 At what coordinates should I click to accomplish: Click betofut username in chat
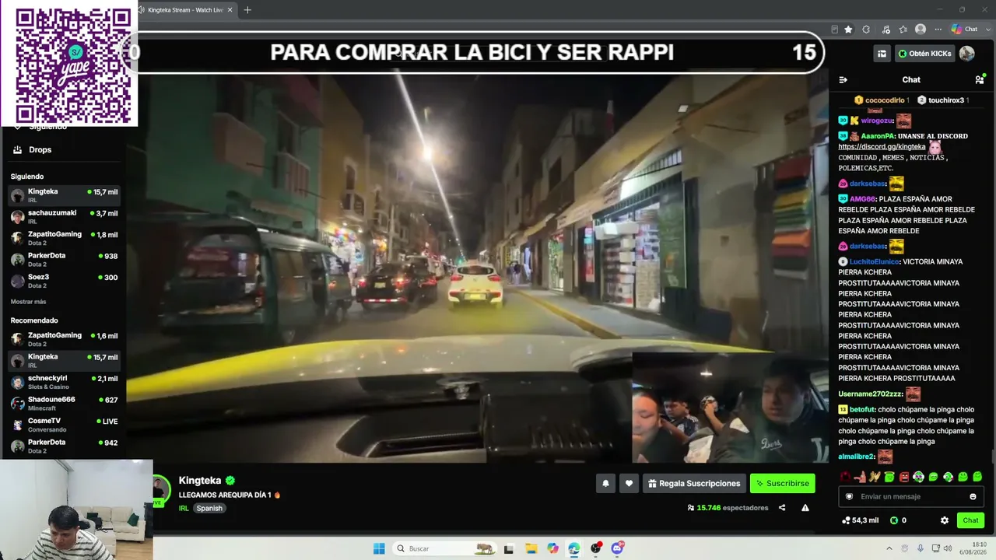tap(861, 409)
